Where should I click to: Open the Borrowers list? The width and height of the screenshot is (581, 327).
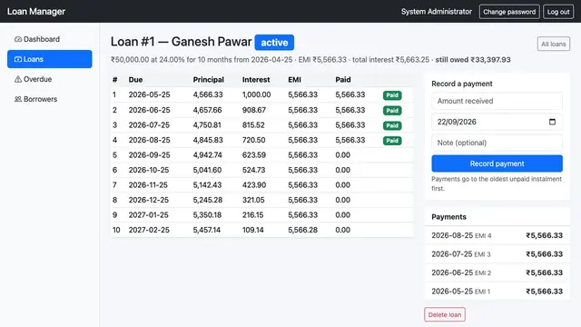point(49,99)
